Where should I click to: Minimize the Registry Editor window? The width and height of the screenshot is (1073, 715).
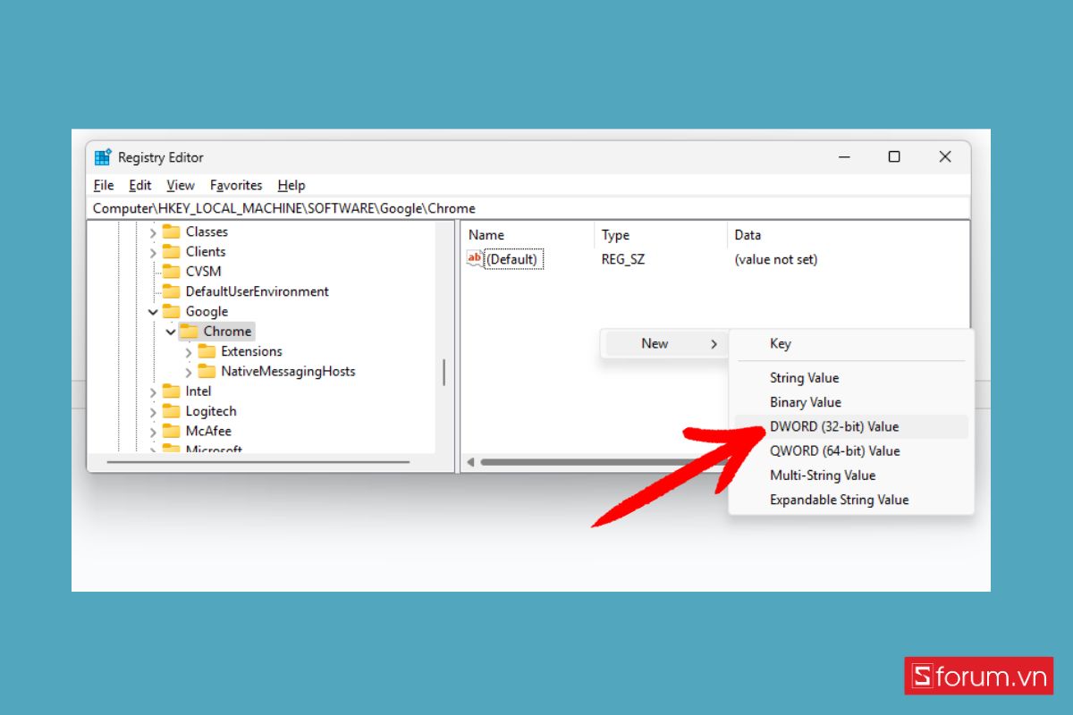pyautogui.click(x=844, y=157)
